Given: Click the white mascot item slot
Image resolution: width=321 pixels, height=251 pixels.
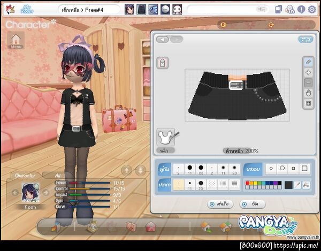Looking at the screenshot, I should [x=177, y=10].
